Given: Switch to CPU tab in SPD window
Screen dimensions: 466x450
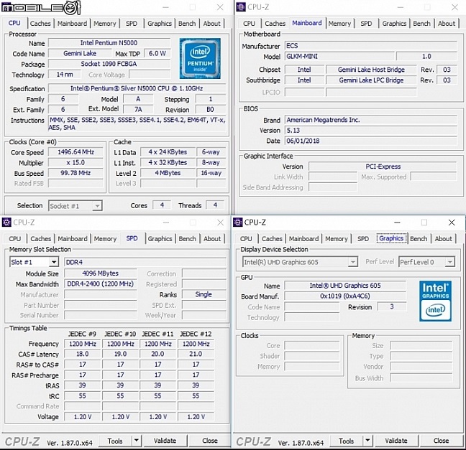Looking at the screenshot, I should pyautogui.click(x=15, y=239).
